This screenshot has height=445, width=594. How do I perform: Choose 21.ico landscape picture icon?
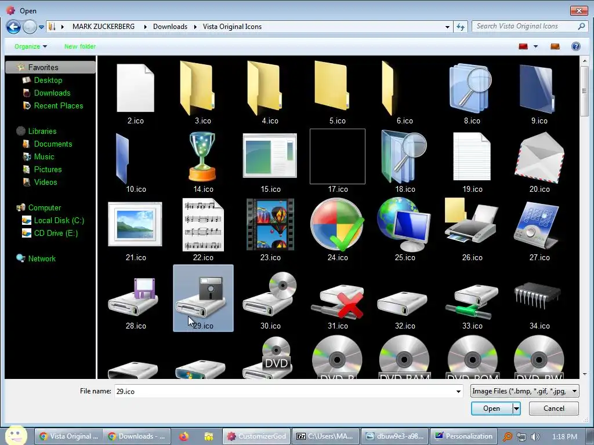[135, 224]
